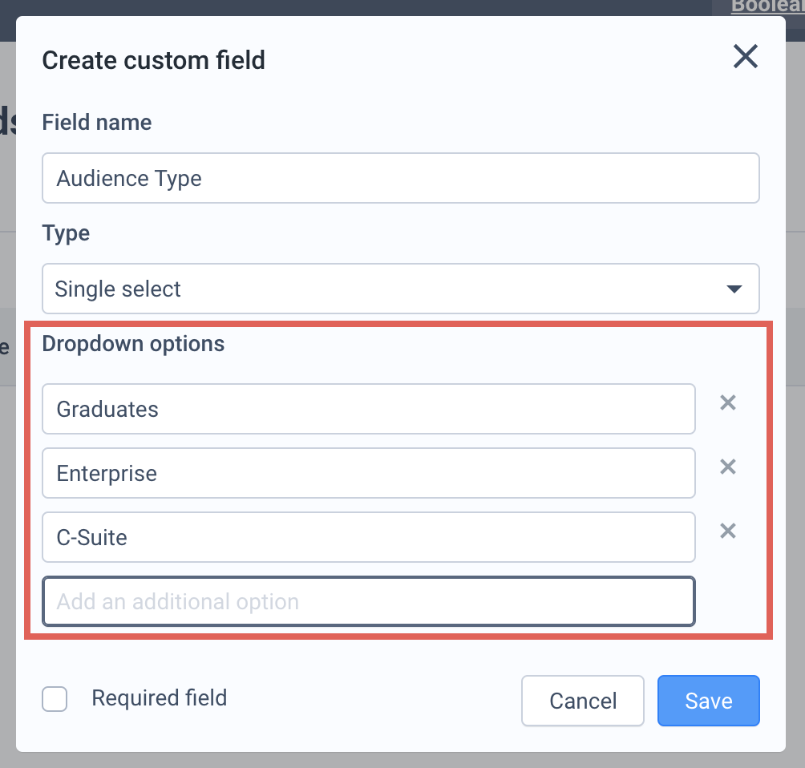Focus the Audience Type field name input

click(x=400, y=178)
